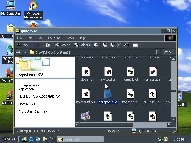Open the Search pane from the toolbar

[x=63, y=45]
